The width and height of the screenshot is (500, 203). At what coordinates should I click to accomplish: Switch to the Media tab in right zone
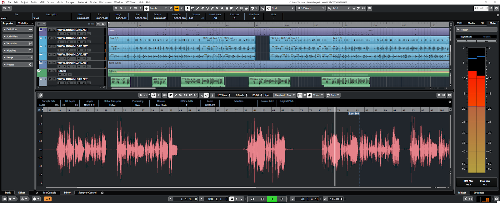click(471, 23)
